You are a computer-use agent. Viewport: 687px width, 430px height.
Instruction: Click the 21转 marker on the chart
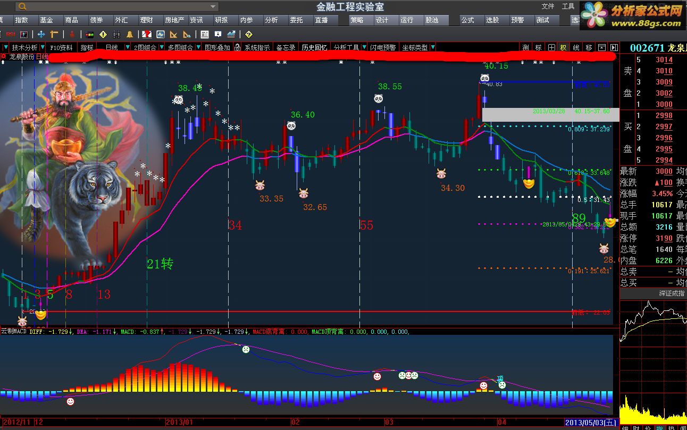(160, 264)
